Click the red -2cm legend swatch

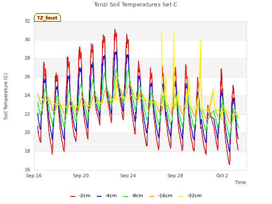tap(73, 196)
